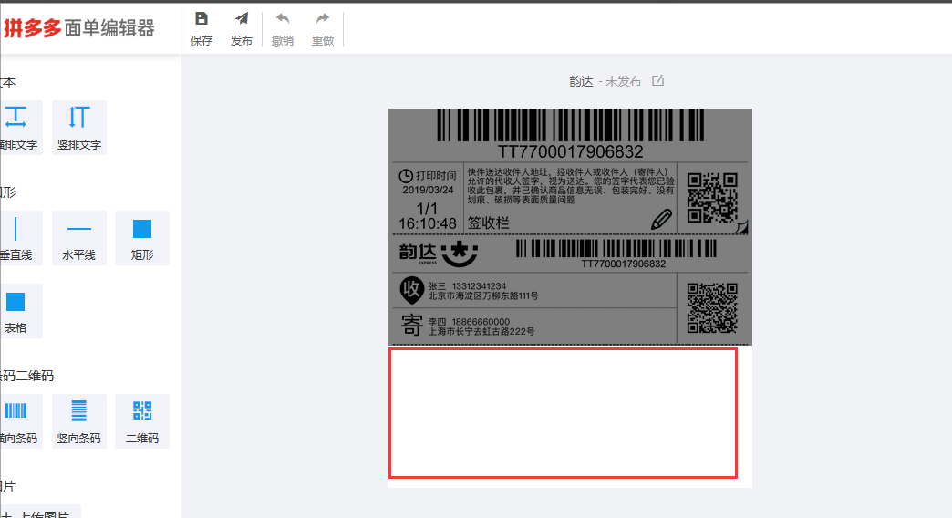Click the Redo (重做) arrow icon
This screenshot has height=518, width=952.
point(323,19)
